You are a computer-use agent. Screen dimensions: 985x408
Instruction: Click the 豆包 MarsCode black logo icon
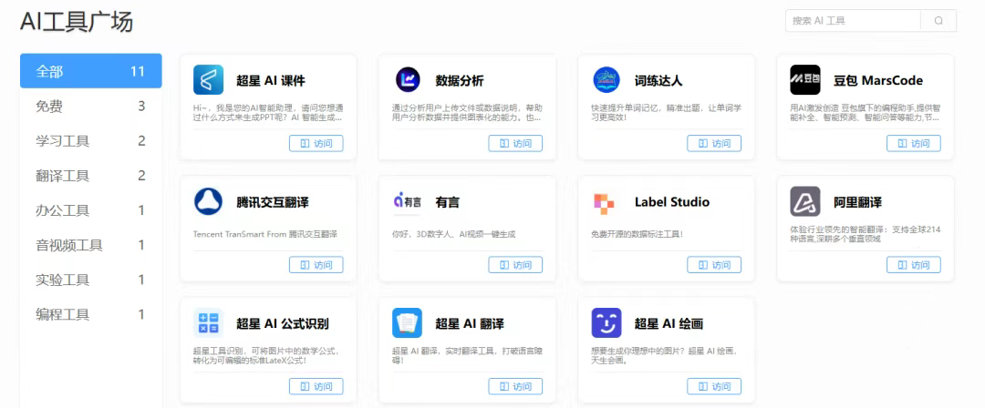point(805,80)
